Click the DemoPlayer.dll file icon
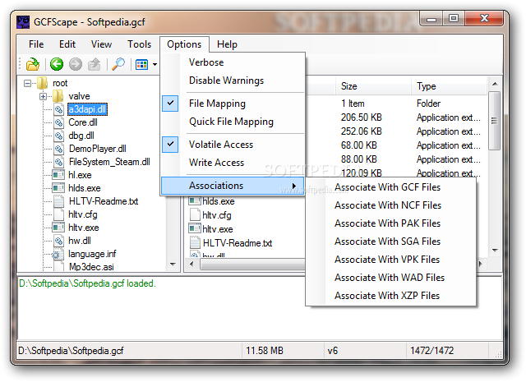 [58, 149]
